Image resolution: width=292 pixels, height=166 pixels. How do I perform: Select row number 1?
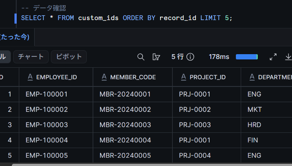point(10,94)
